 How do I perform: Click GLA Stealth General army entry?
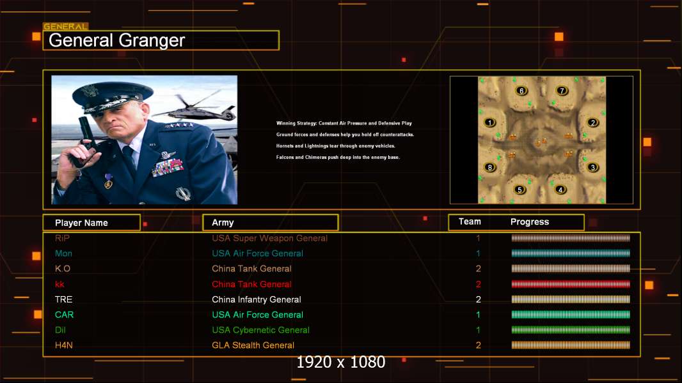pyautogui.click(x=253, y=345)
